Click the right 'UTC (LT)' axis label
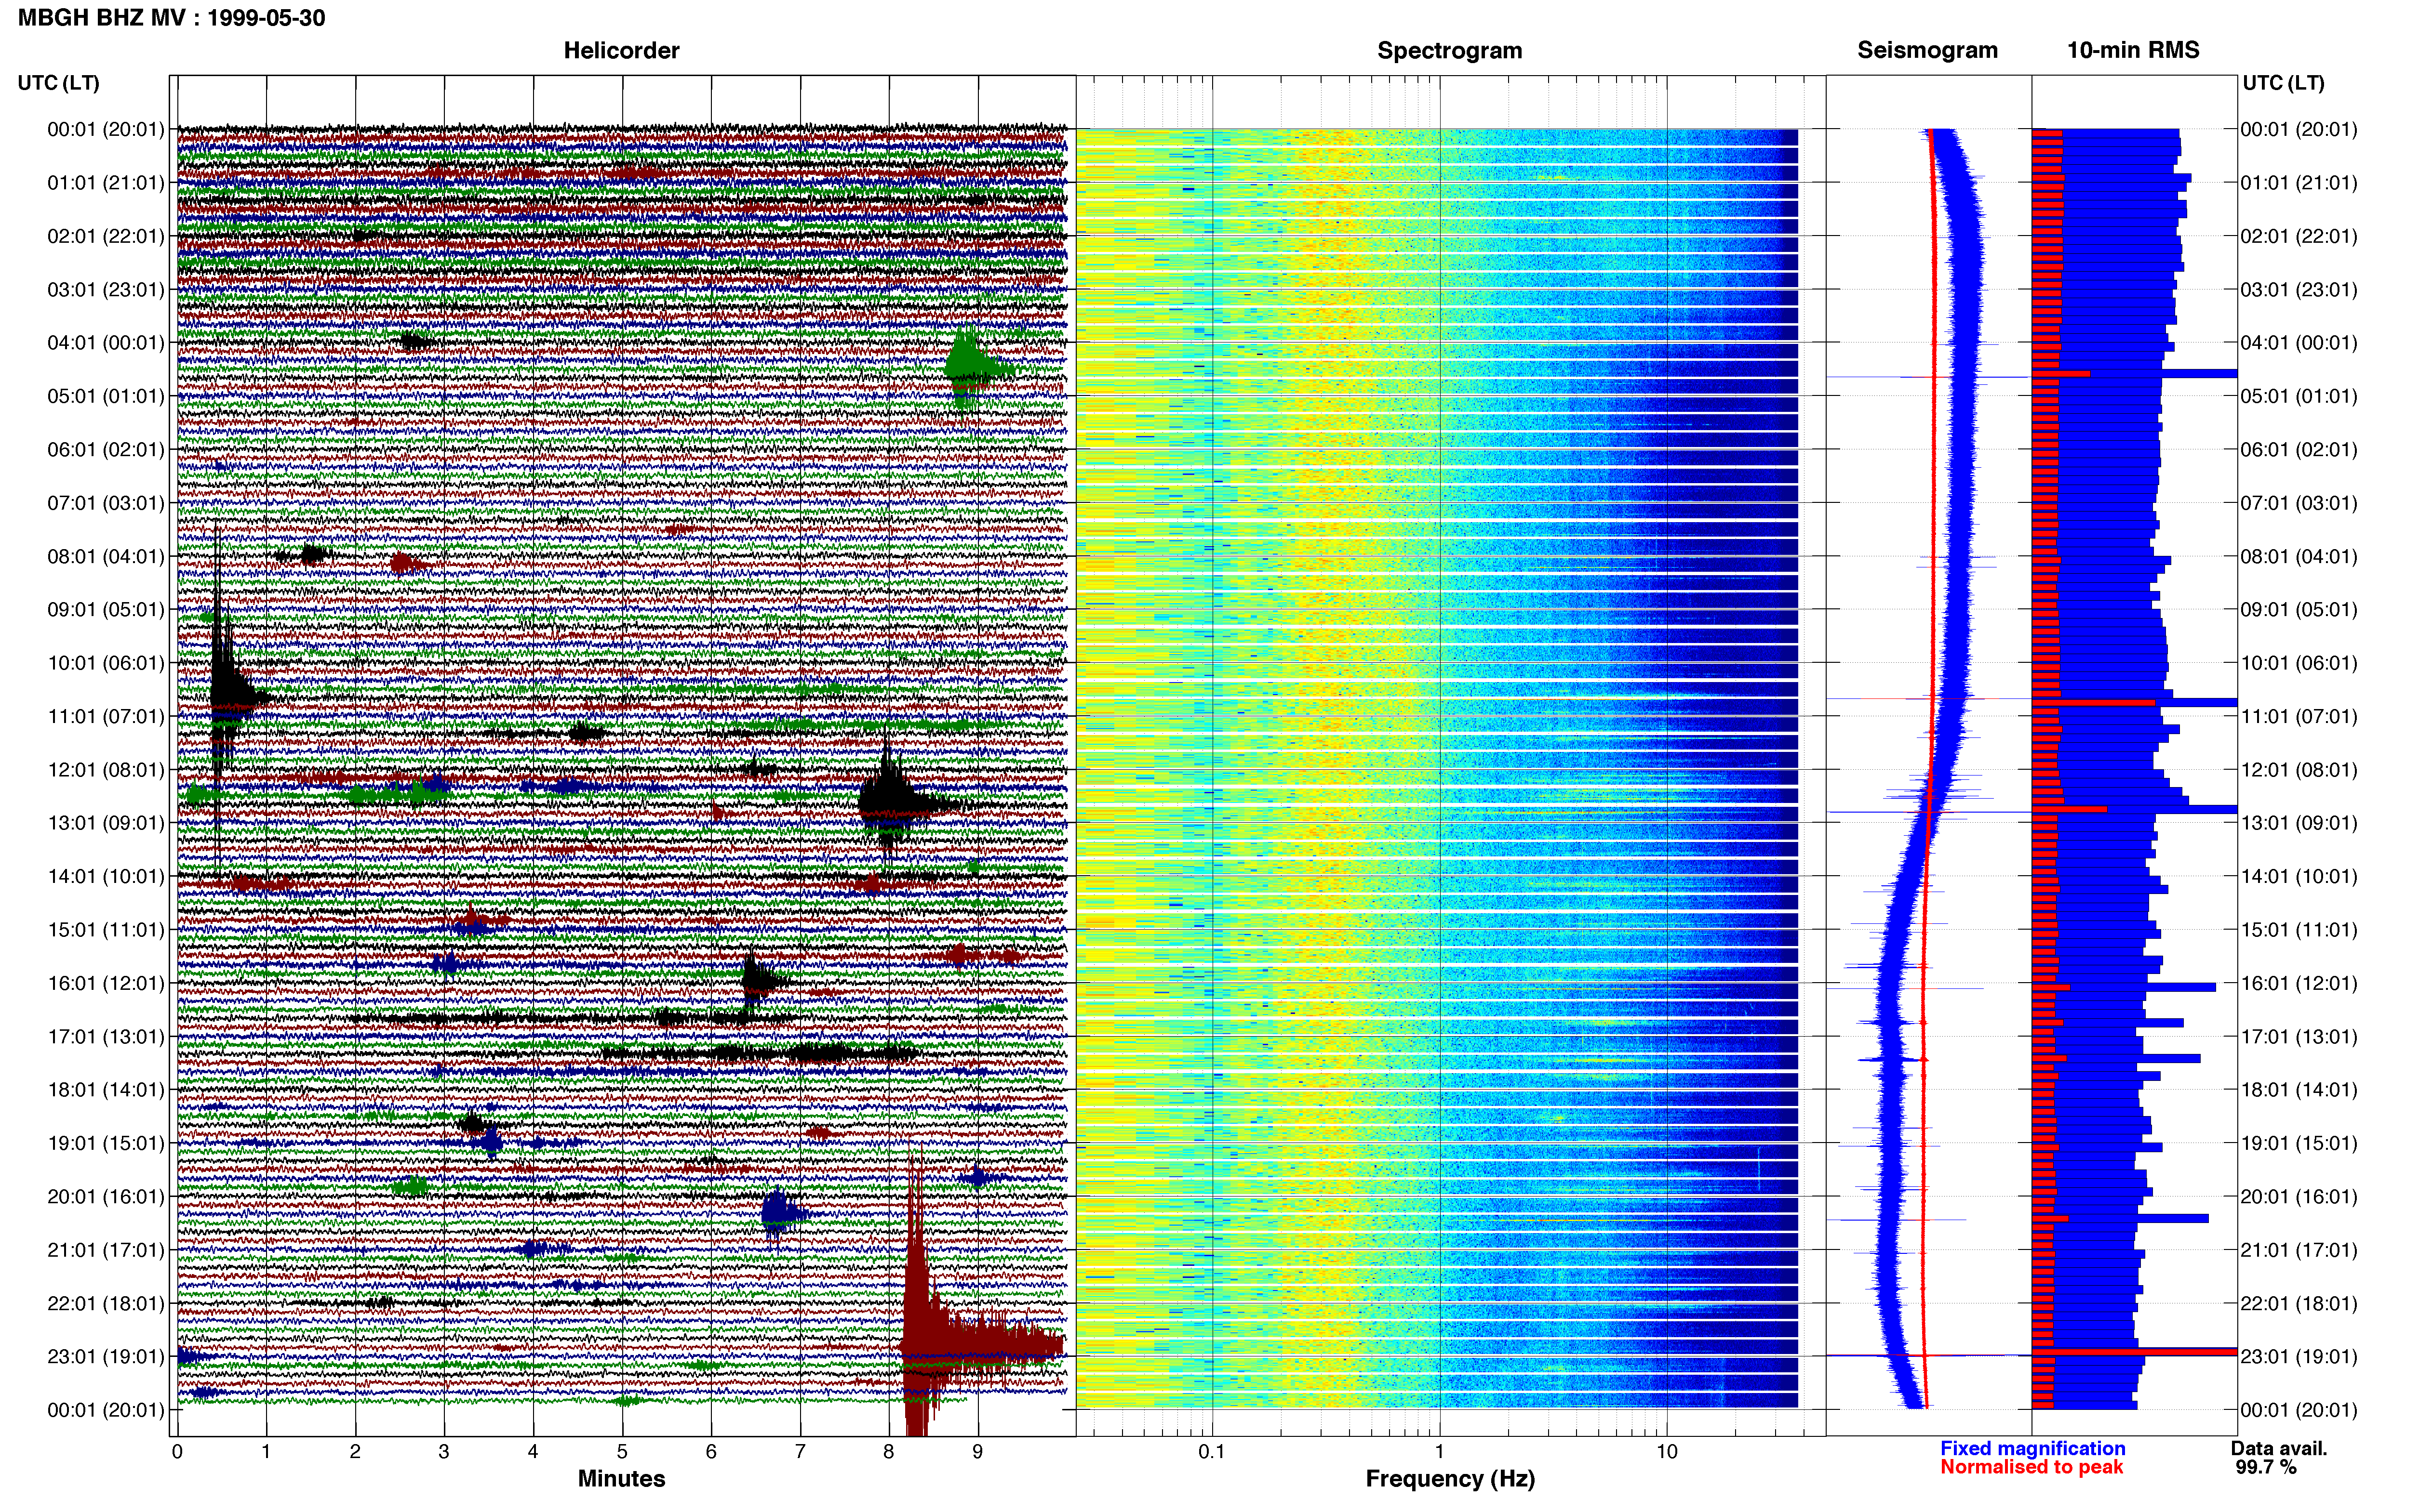This screenshot has height=1512, width=2419. (2283, 82)
